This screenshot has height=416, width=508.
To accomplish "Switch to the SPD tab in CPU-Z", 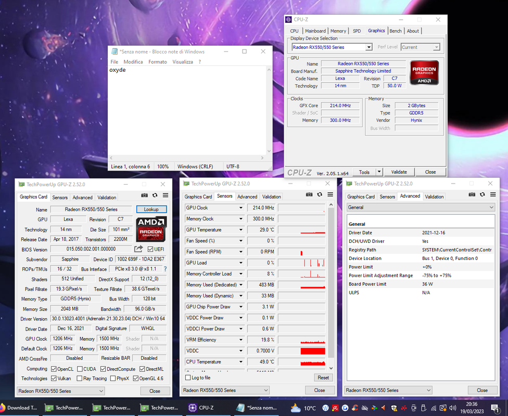I will pyautogui.click(x=357, y=31).
